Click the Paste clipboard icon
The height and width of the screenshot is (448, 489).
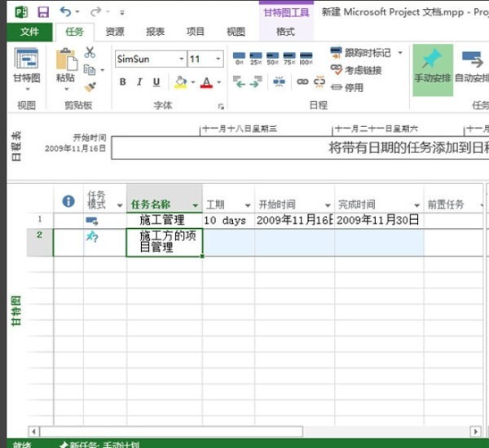pyautogui.click(x=66, y=64)
